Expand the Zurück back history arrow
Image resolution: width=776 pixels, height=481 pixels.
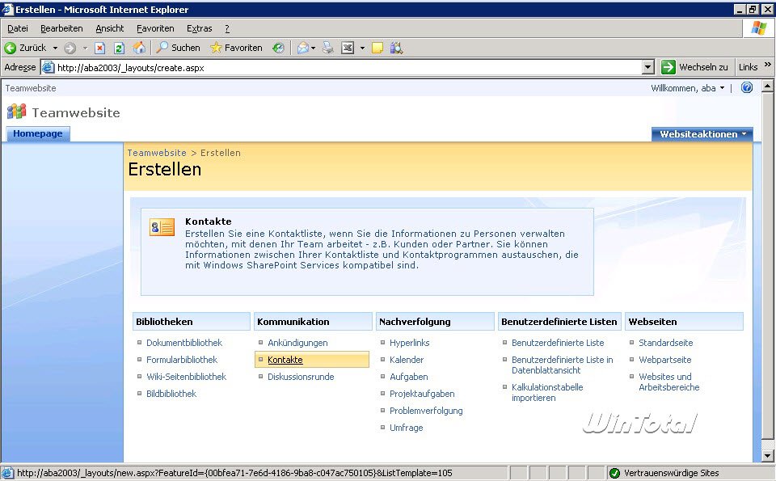55,48
